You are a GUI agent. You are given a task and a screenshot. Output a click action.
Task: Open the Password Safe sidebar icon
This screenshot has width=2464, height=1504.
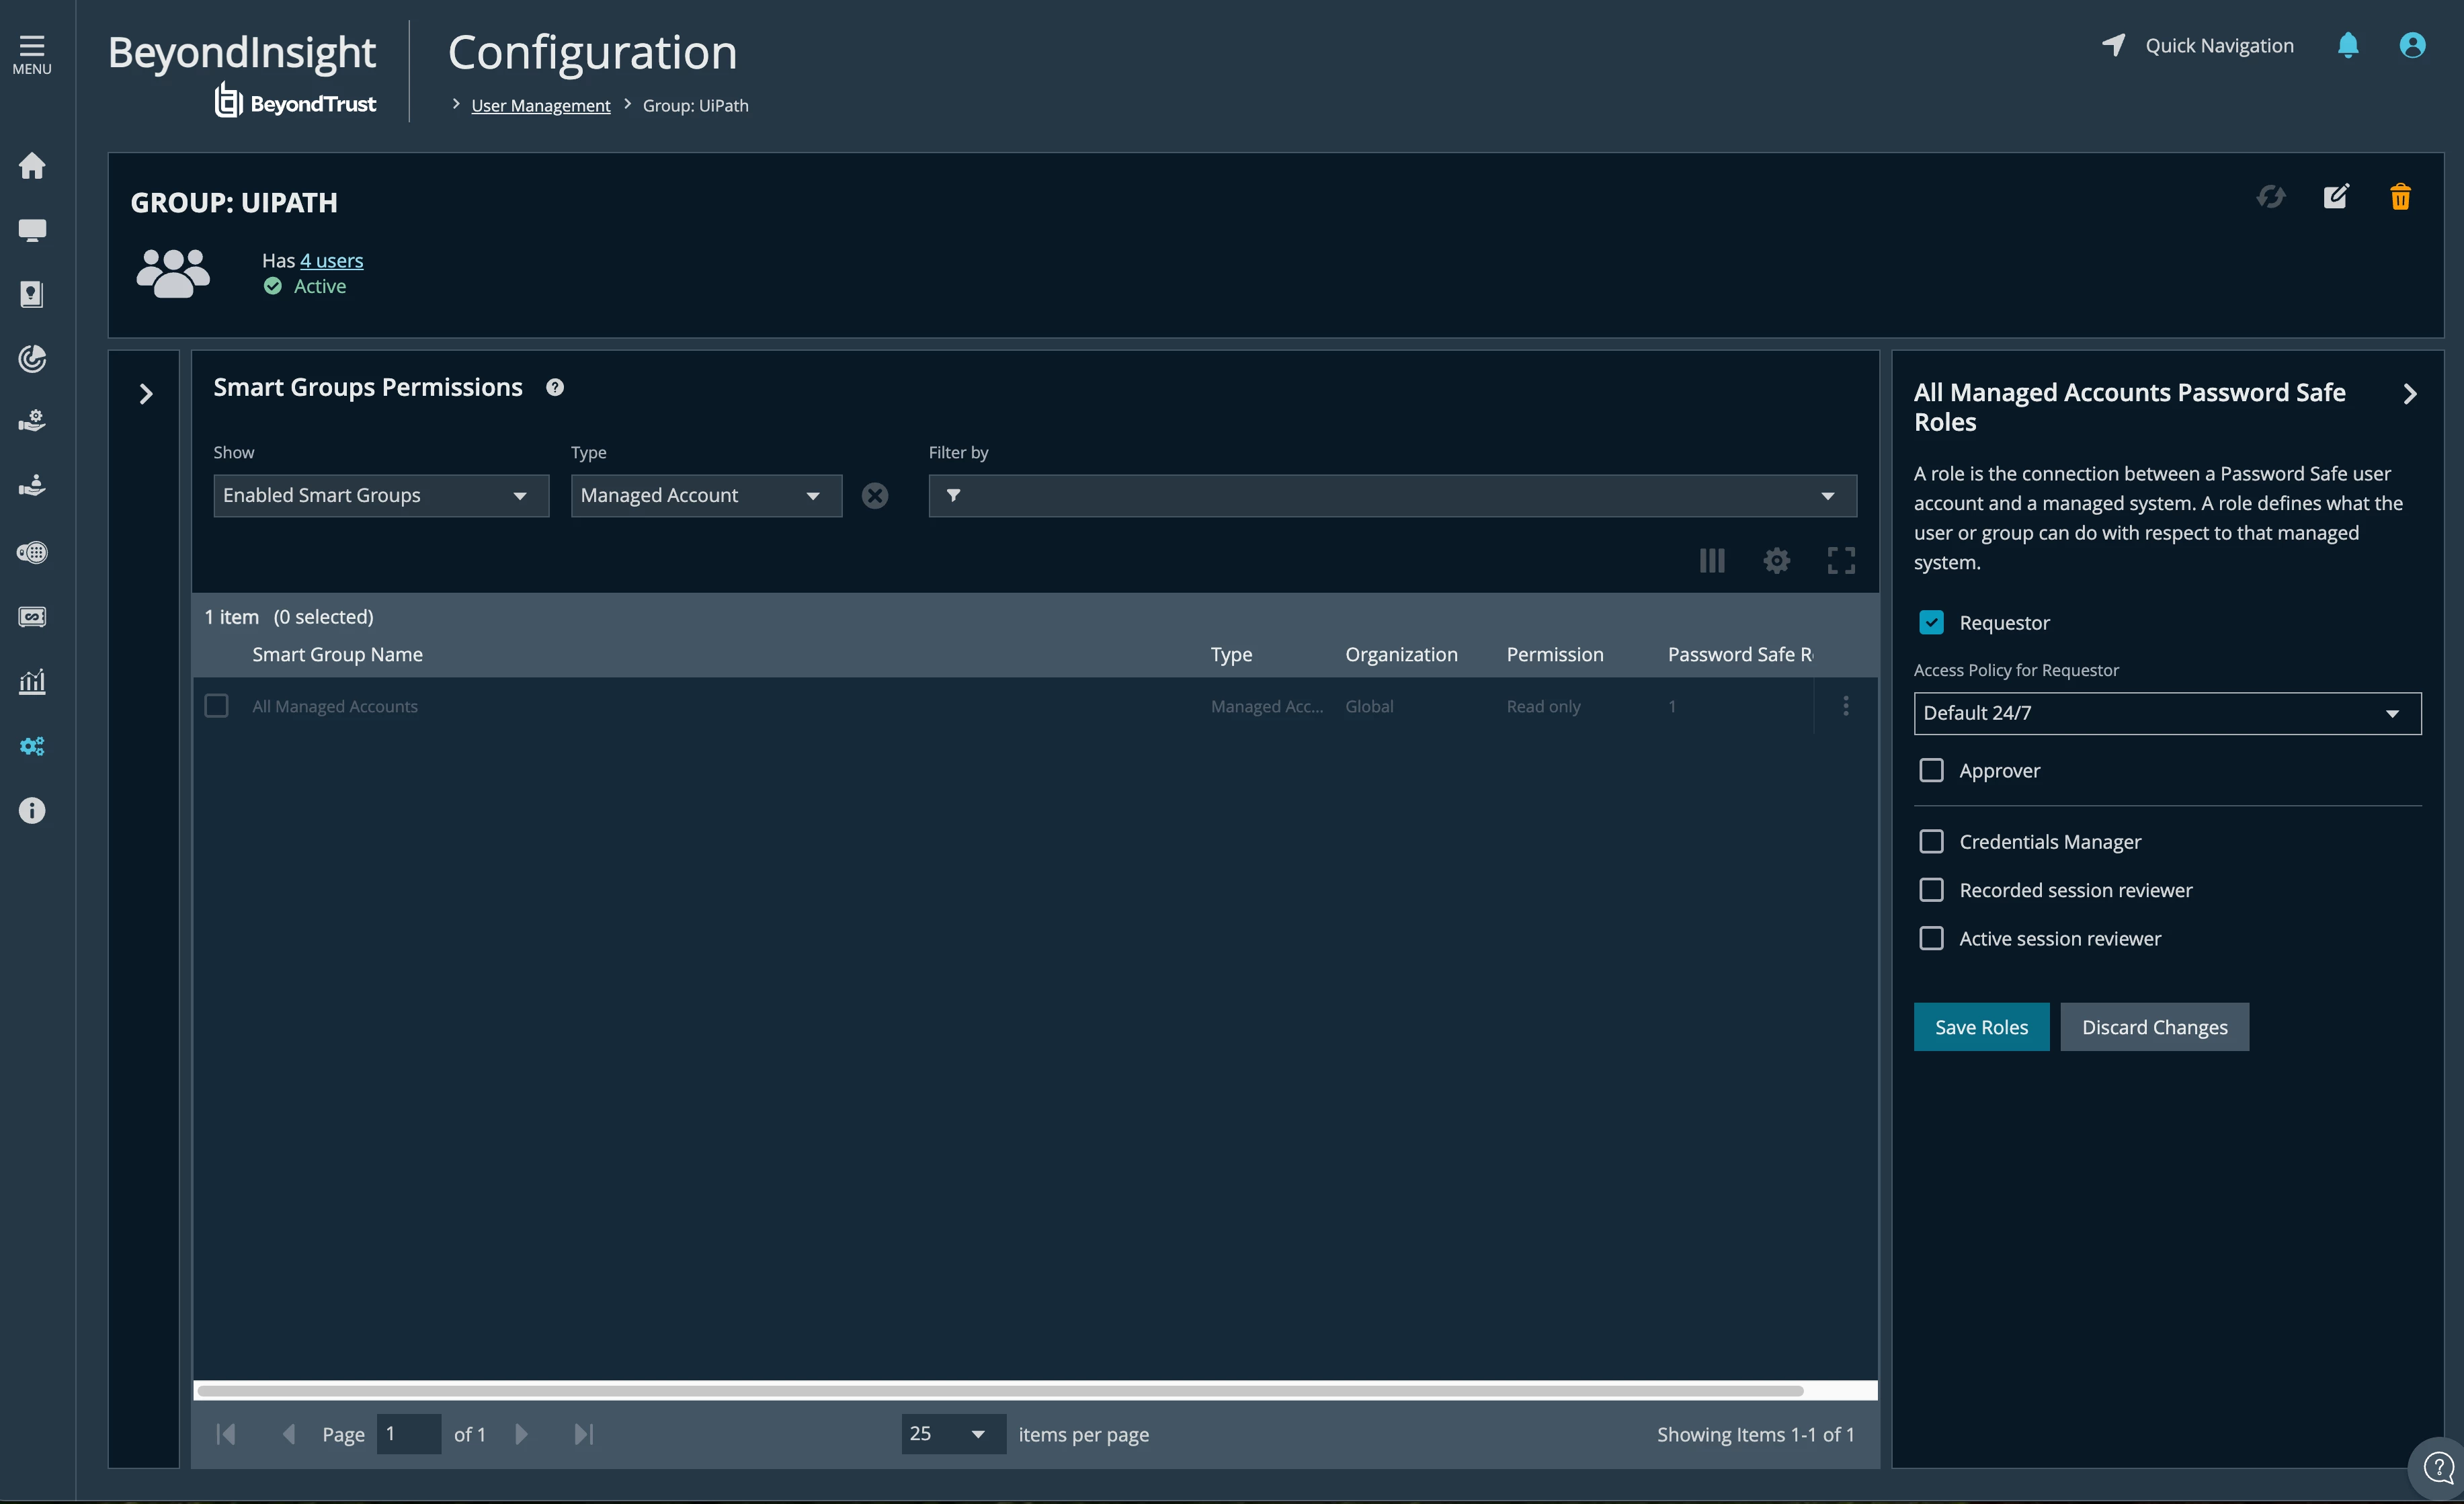point(32,294)
